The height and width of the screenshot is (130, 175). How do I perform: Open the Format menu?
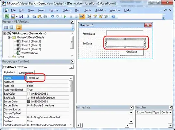(x=54, y=10)
